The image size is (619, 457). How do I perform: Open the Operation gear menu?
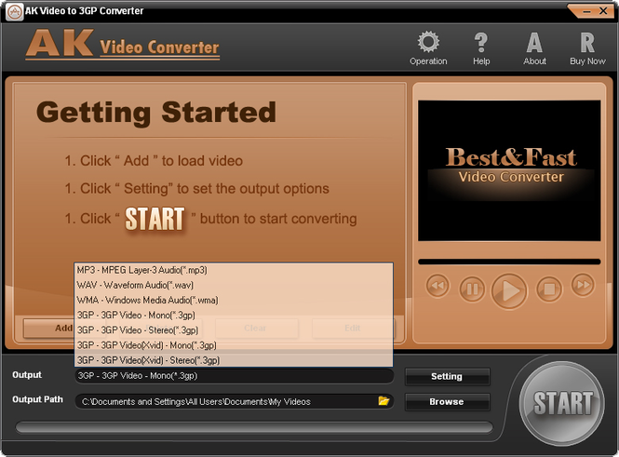pos(428,48)
